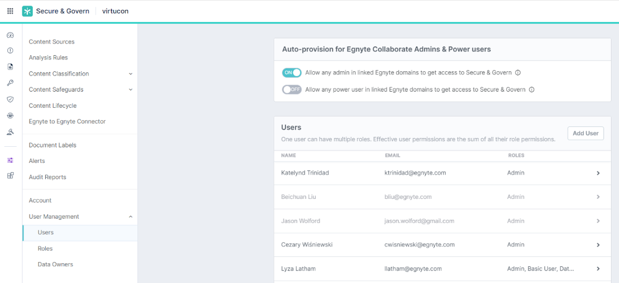This screenshot has height=283, width=619.
Task: Go to Alerts settings
Action: (x=37, y=161)
